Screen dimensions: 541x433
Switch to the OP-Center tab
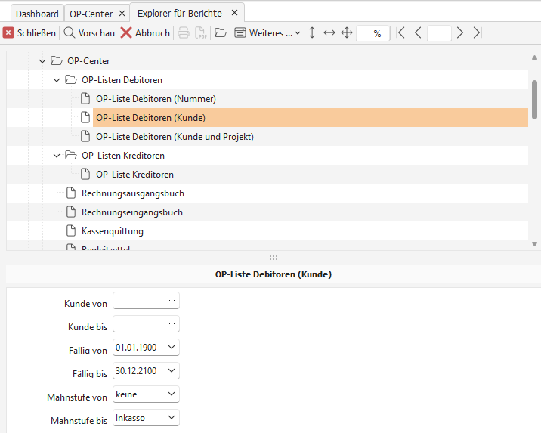(x=91, y=14)
